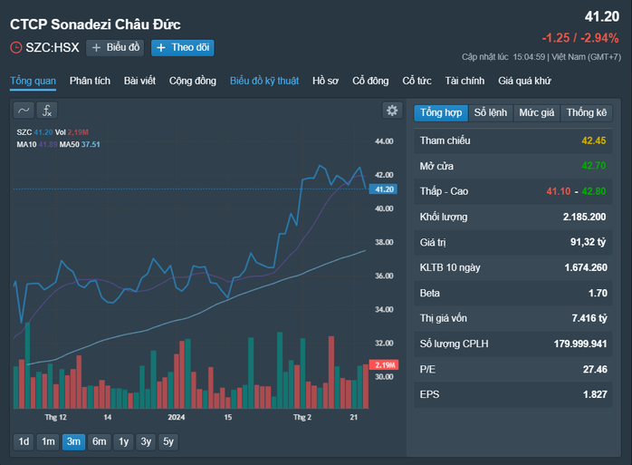The height and width of the screenshot is (465, 632).
Task: Click the Cập nhật lúc update timestamp
Action: pyautogui.click(x=541, y=57)
